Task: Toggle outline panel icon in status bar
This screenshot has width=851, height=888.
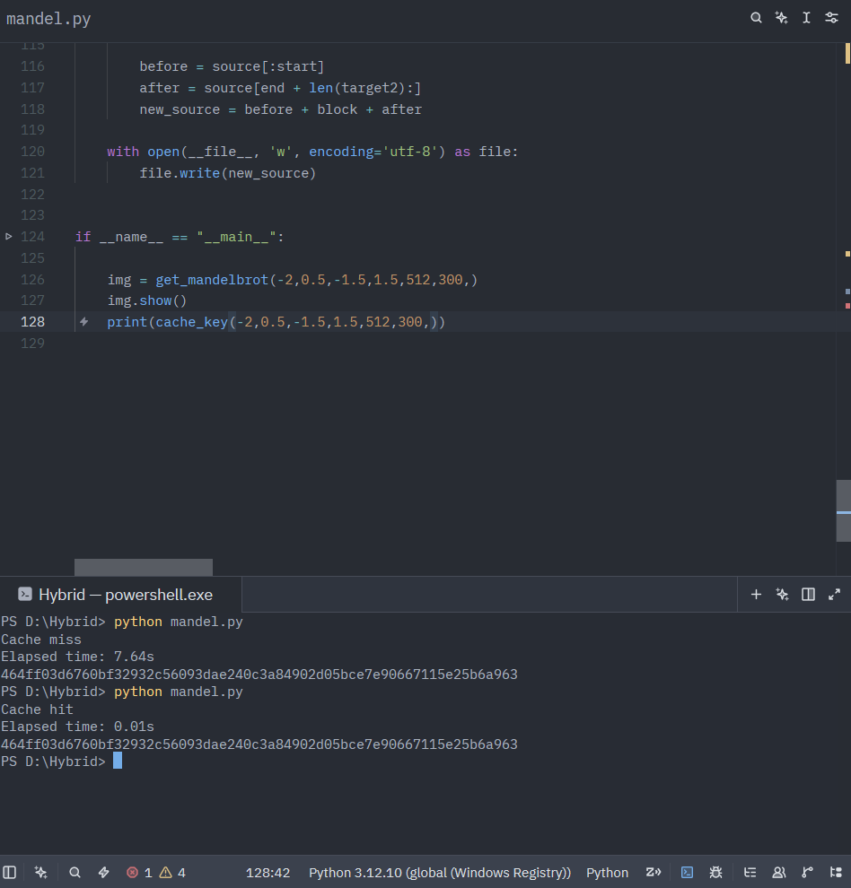Action: 750,872
